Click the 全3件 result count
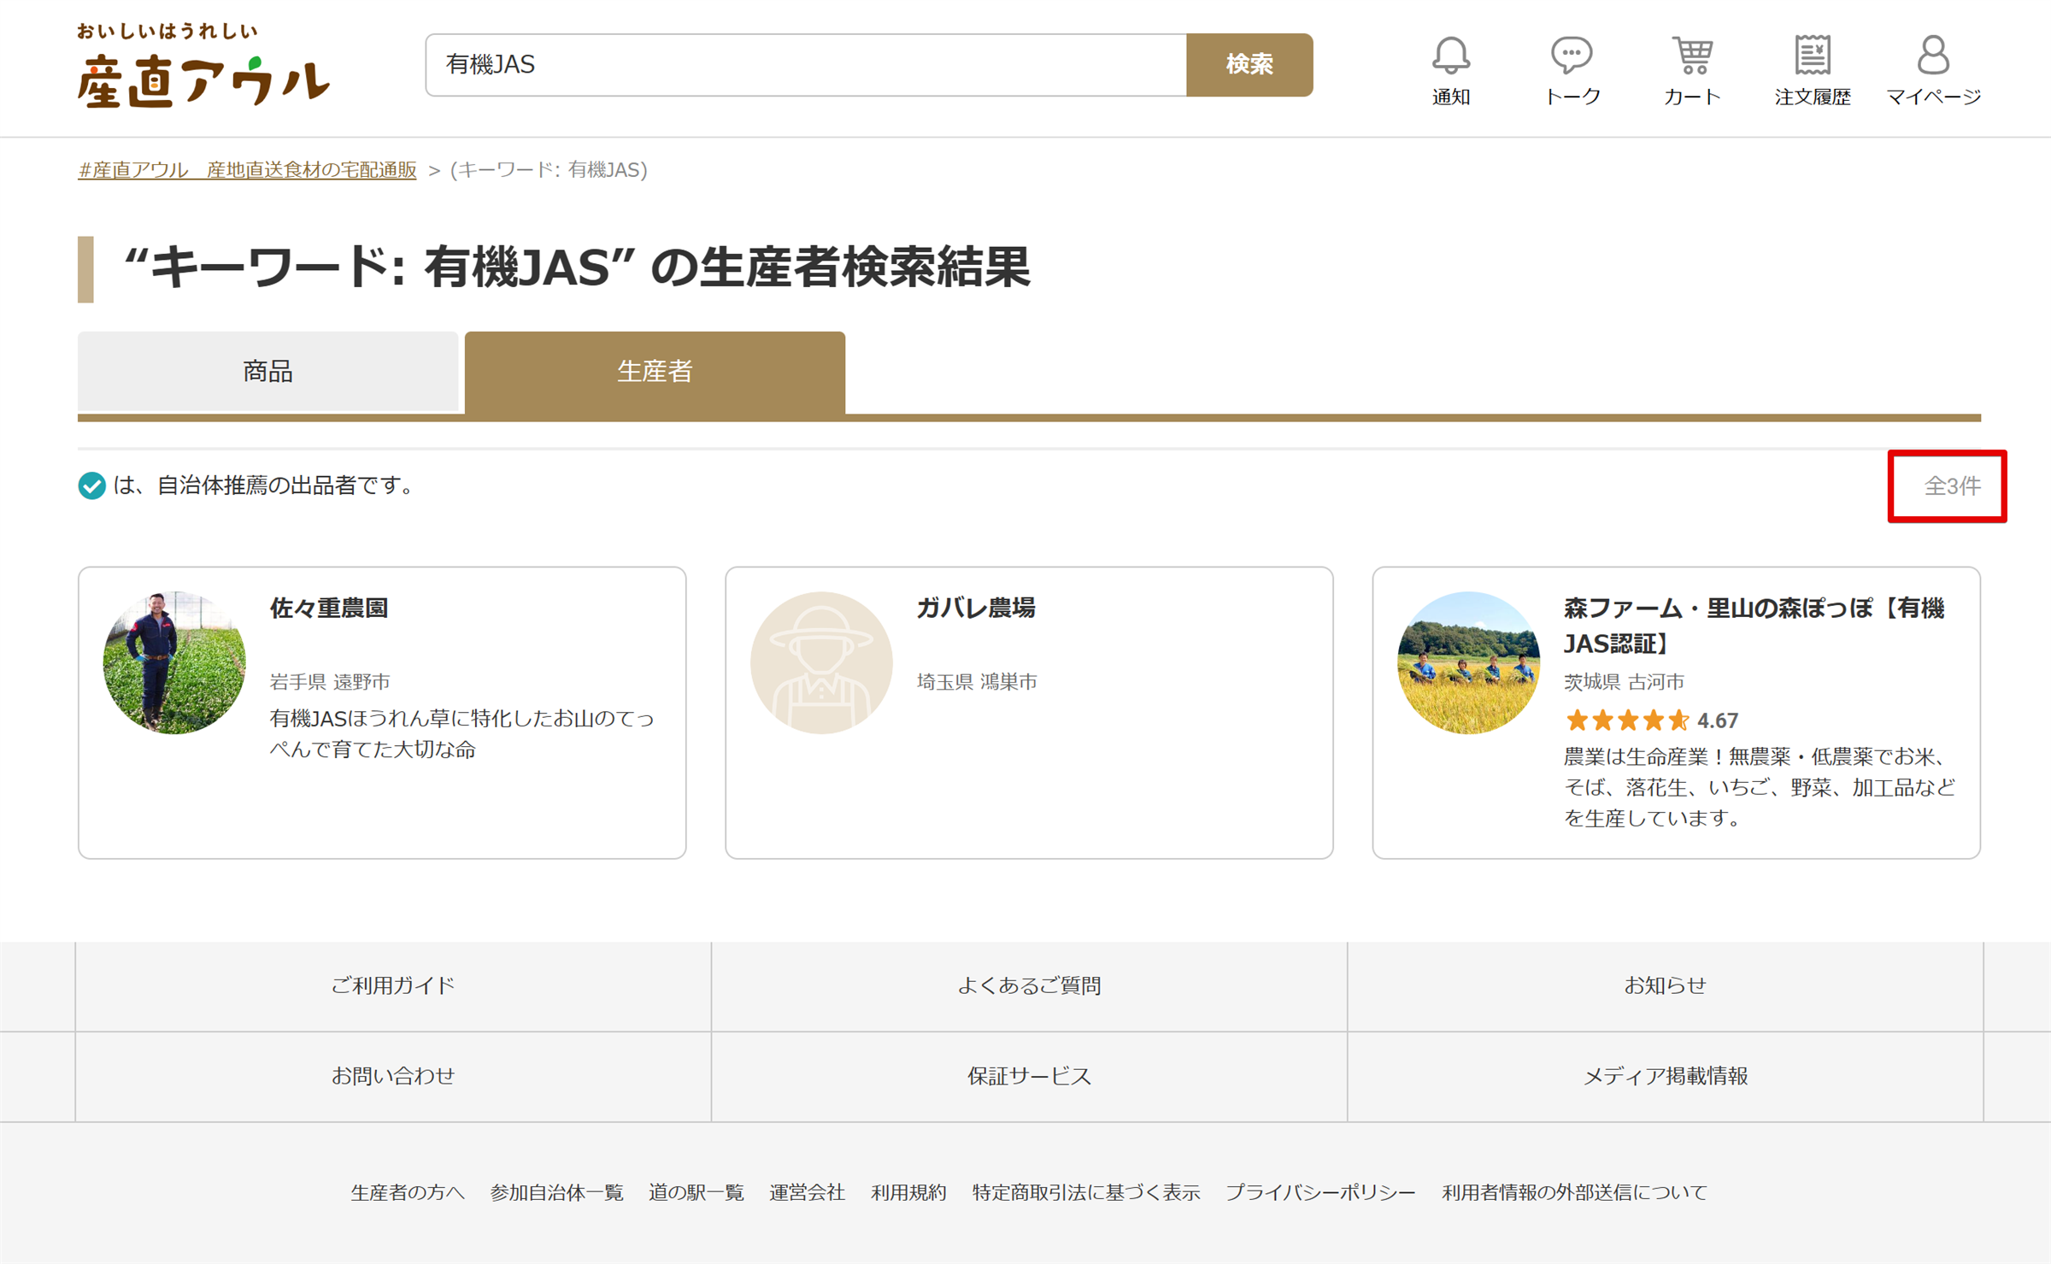2051x1264 pixels. pos(1952,486)
